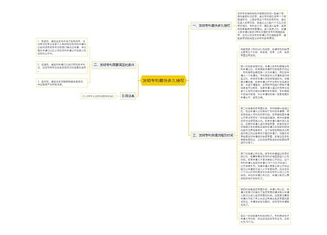
Task: Select the text block beside branch 一
Action: click(x=262, y=25)
